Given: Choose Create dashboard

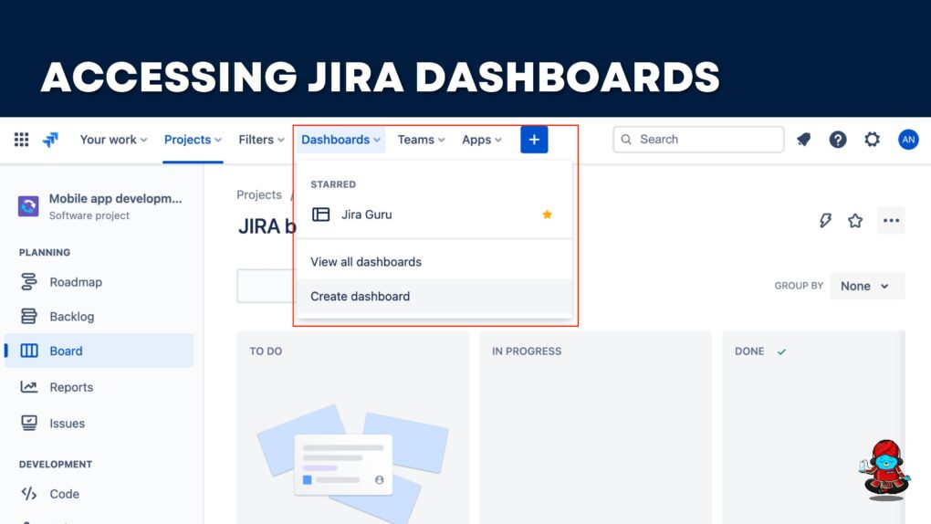Looking at the screenshot, I should click(434, 296).
